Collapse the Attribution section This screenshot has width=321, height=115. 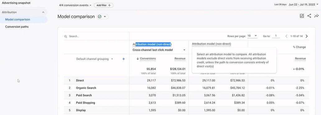click(x=43, y=12)
